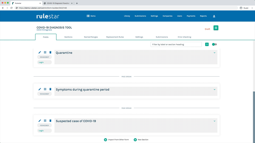The height and width of the screenshot is (143, 255).
Task: Click the green grid button beside Draft
Action: [x=216, y=28]
